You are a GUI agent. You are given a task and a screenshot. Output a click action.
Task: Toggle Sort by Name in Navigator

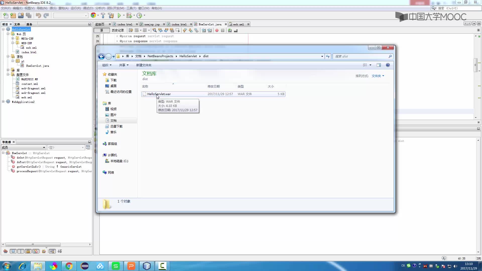[52, 251]
